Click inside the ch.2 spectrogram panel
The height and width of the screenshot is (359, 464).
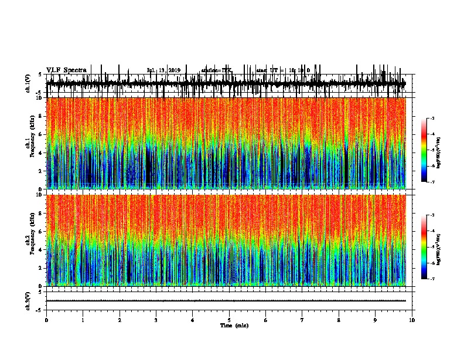pos(226,241)
